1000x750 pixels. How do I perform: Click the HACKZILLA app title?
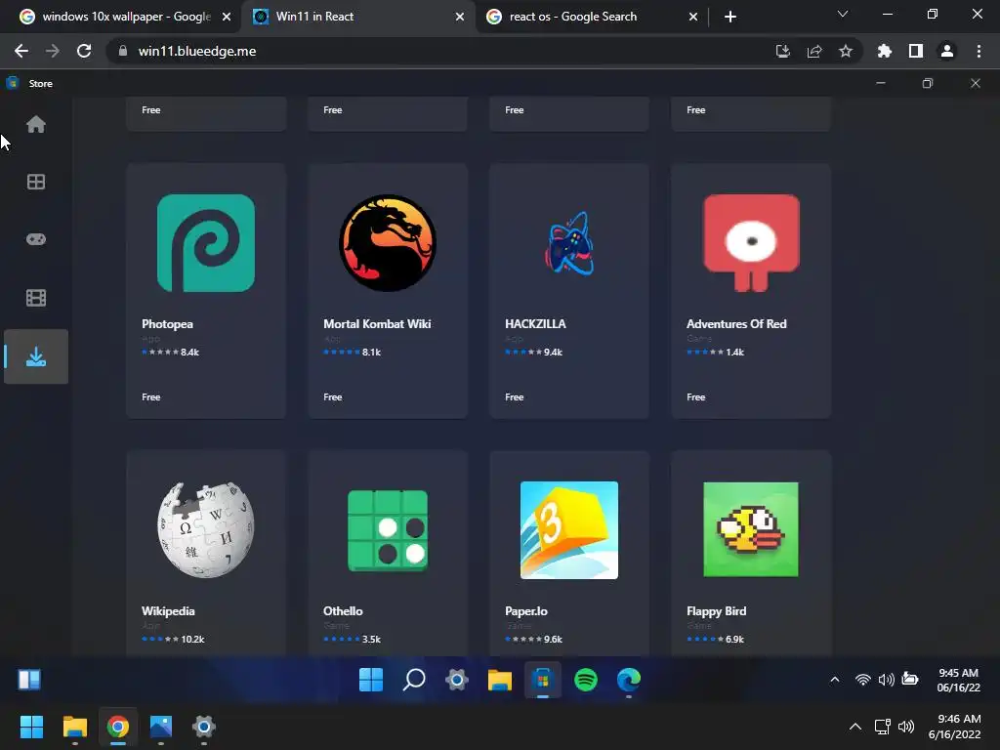[536, 324]
